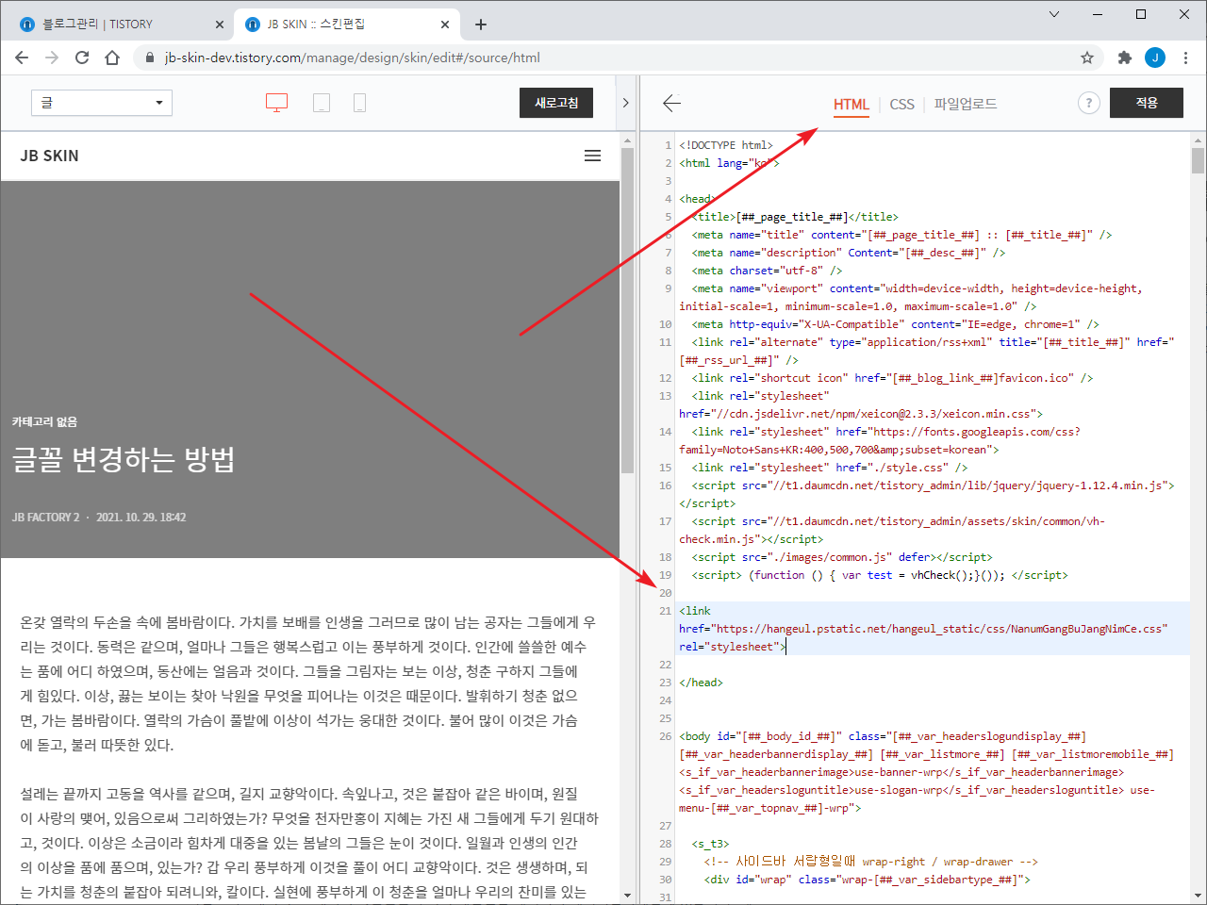Image resolution: width=1207 pixels, height=905 pixels.
Task: Close the JB SKIN 스킨편집 tab
Action: click(445, 25)
